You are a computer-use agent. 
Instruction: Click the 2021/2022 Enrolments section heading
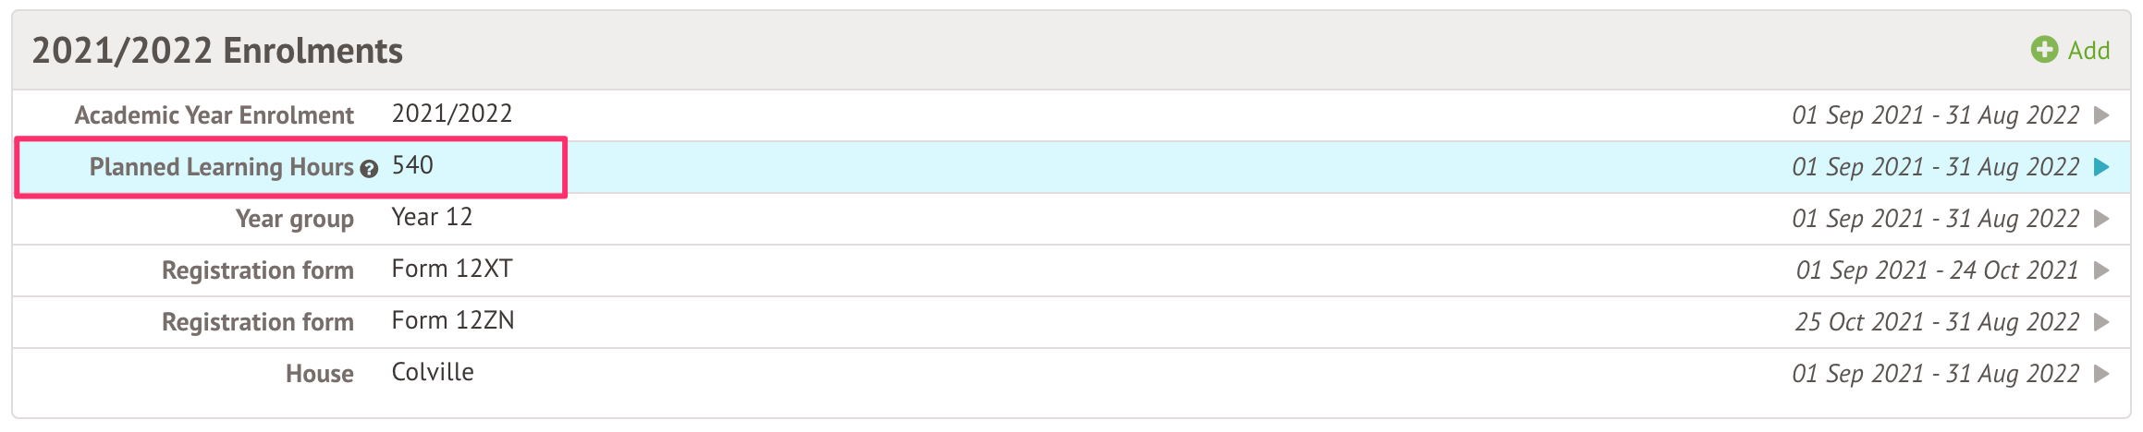[x=217, y=51]
